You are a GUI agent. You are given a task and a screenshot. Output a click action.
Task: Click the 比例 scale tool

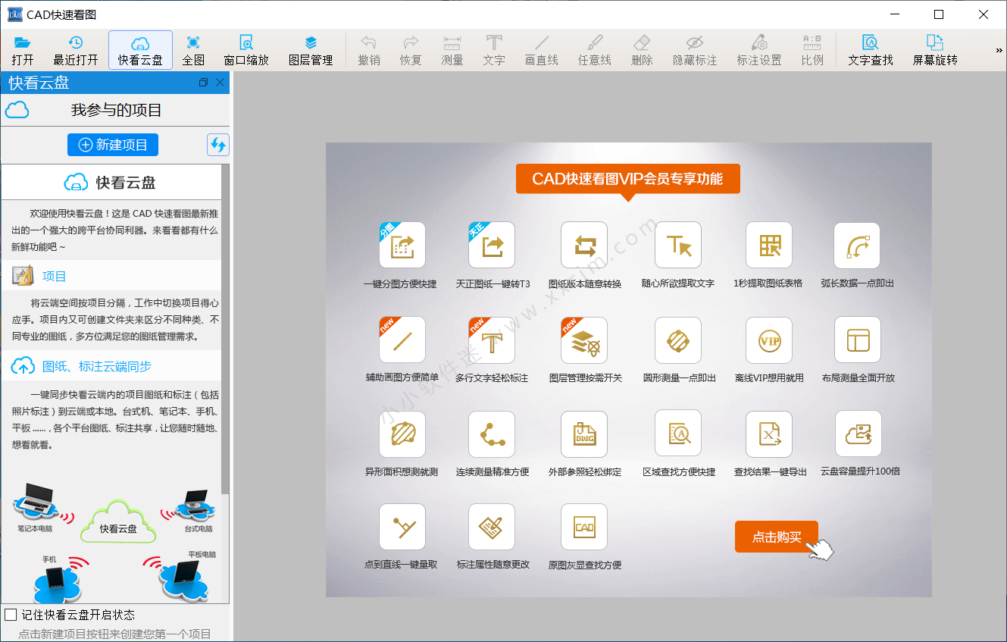[812, 50]
